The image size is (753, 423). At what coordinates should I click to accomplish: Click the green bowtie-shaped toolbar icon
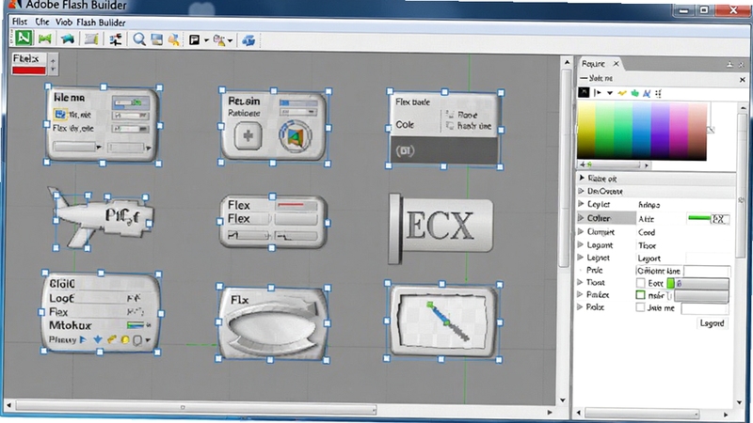45,39
